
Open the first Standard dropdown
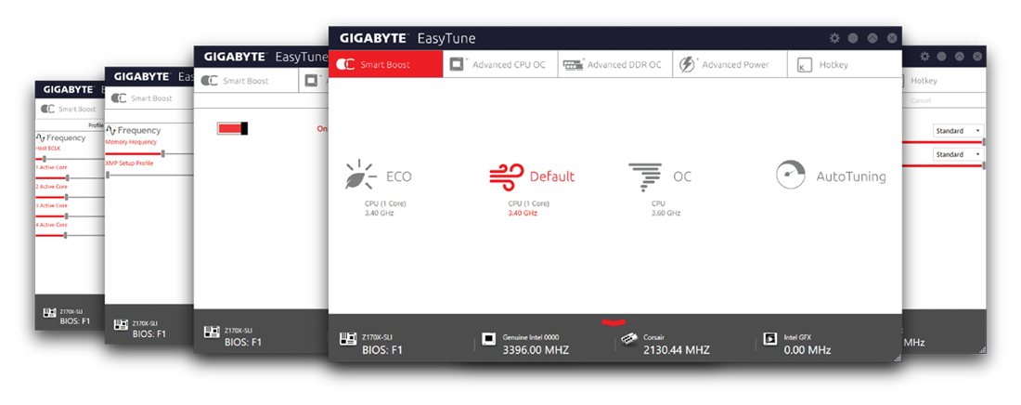click(x=957, y=131)
